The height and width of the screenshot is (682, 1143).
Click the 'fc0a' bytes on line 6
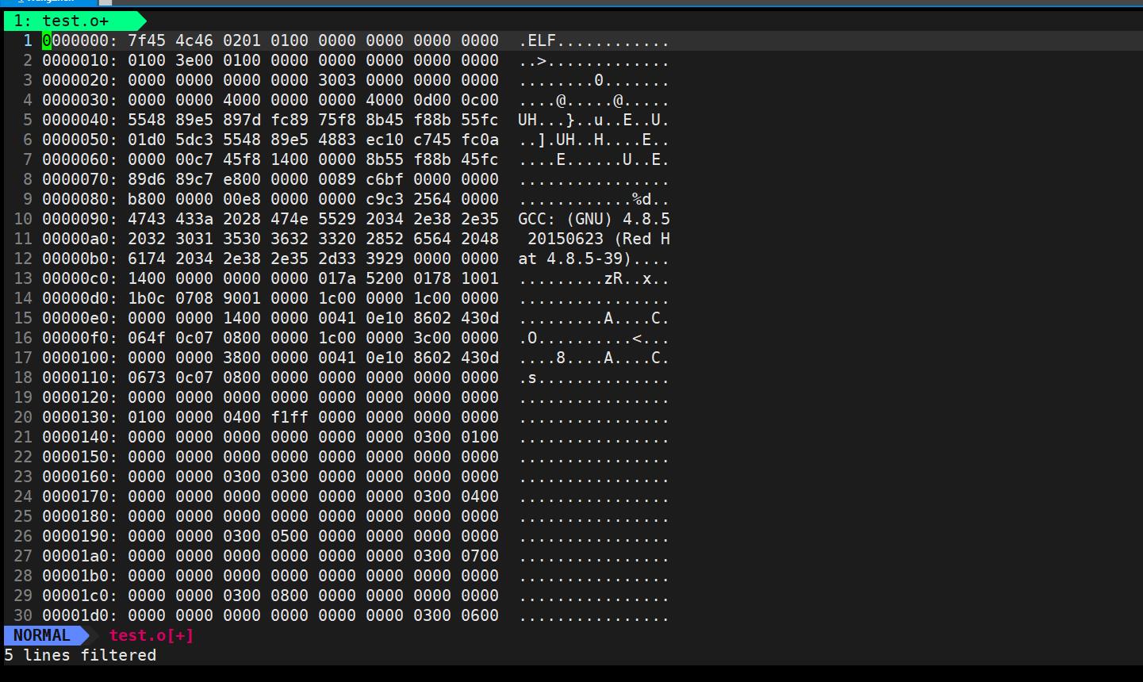(480, 140)
